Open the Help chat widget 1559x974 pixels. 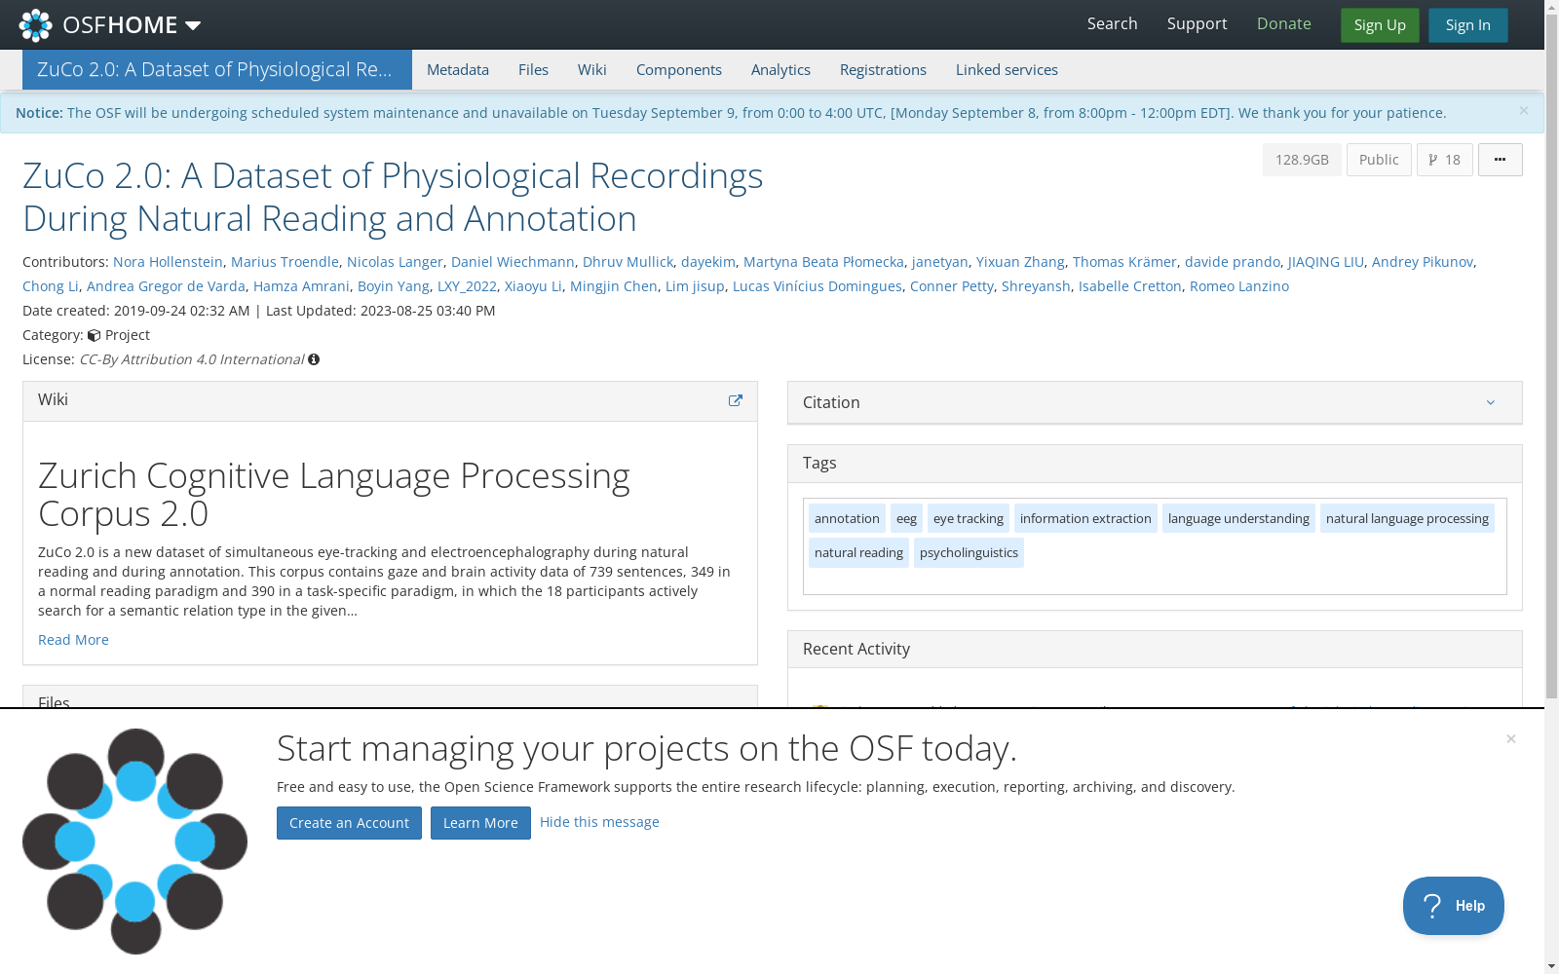tap(1453, 906)
